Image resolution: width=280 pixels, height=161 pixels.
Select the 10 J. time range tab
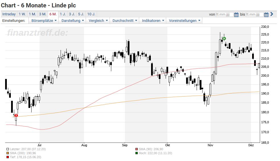pyautogui.click(x=91, y=14)
